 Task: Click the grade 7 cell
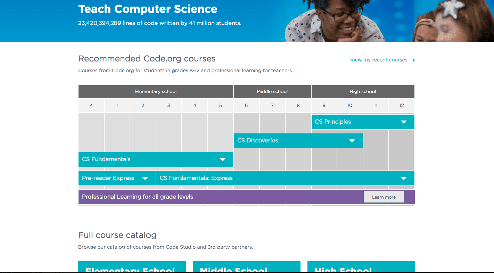click(x=272, y=106)
